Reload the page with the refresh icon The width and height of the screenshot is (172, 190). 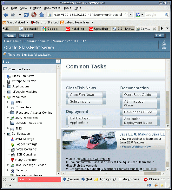point(26,15)
